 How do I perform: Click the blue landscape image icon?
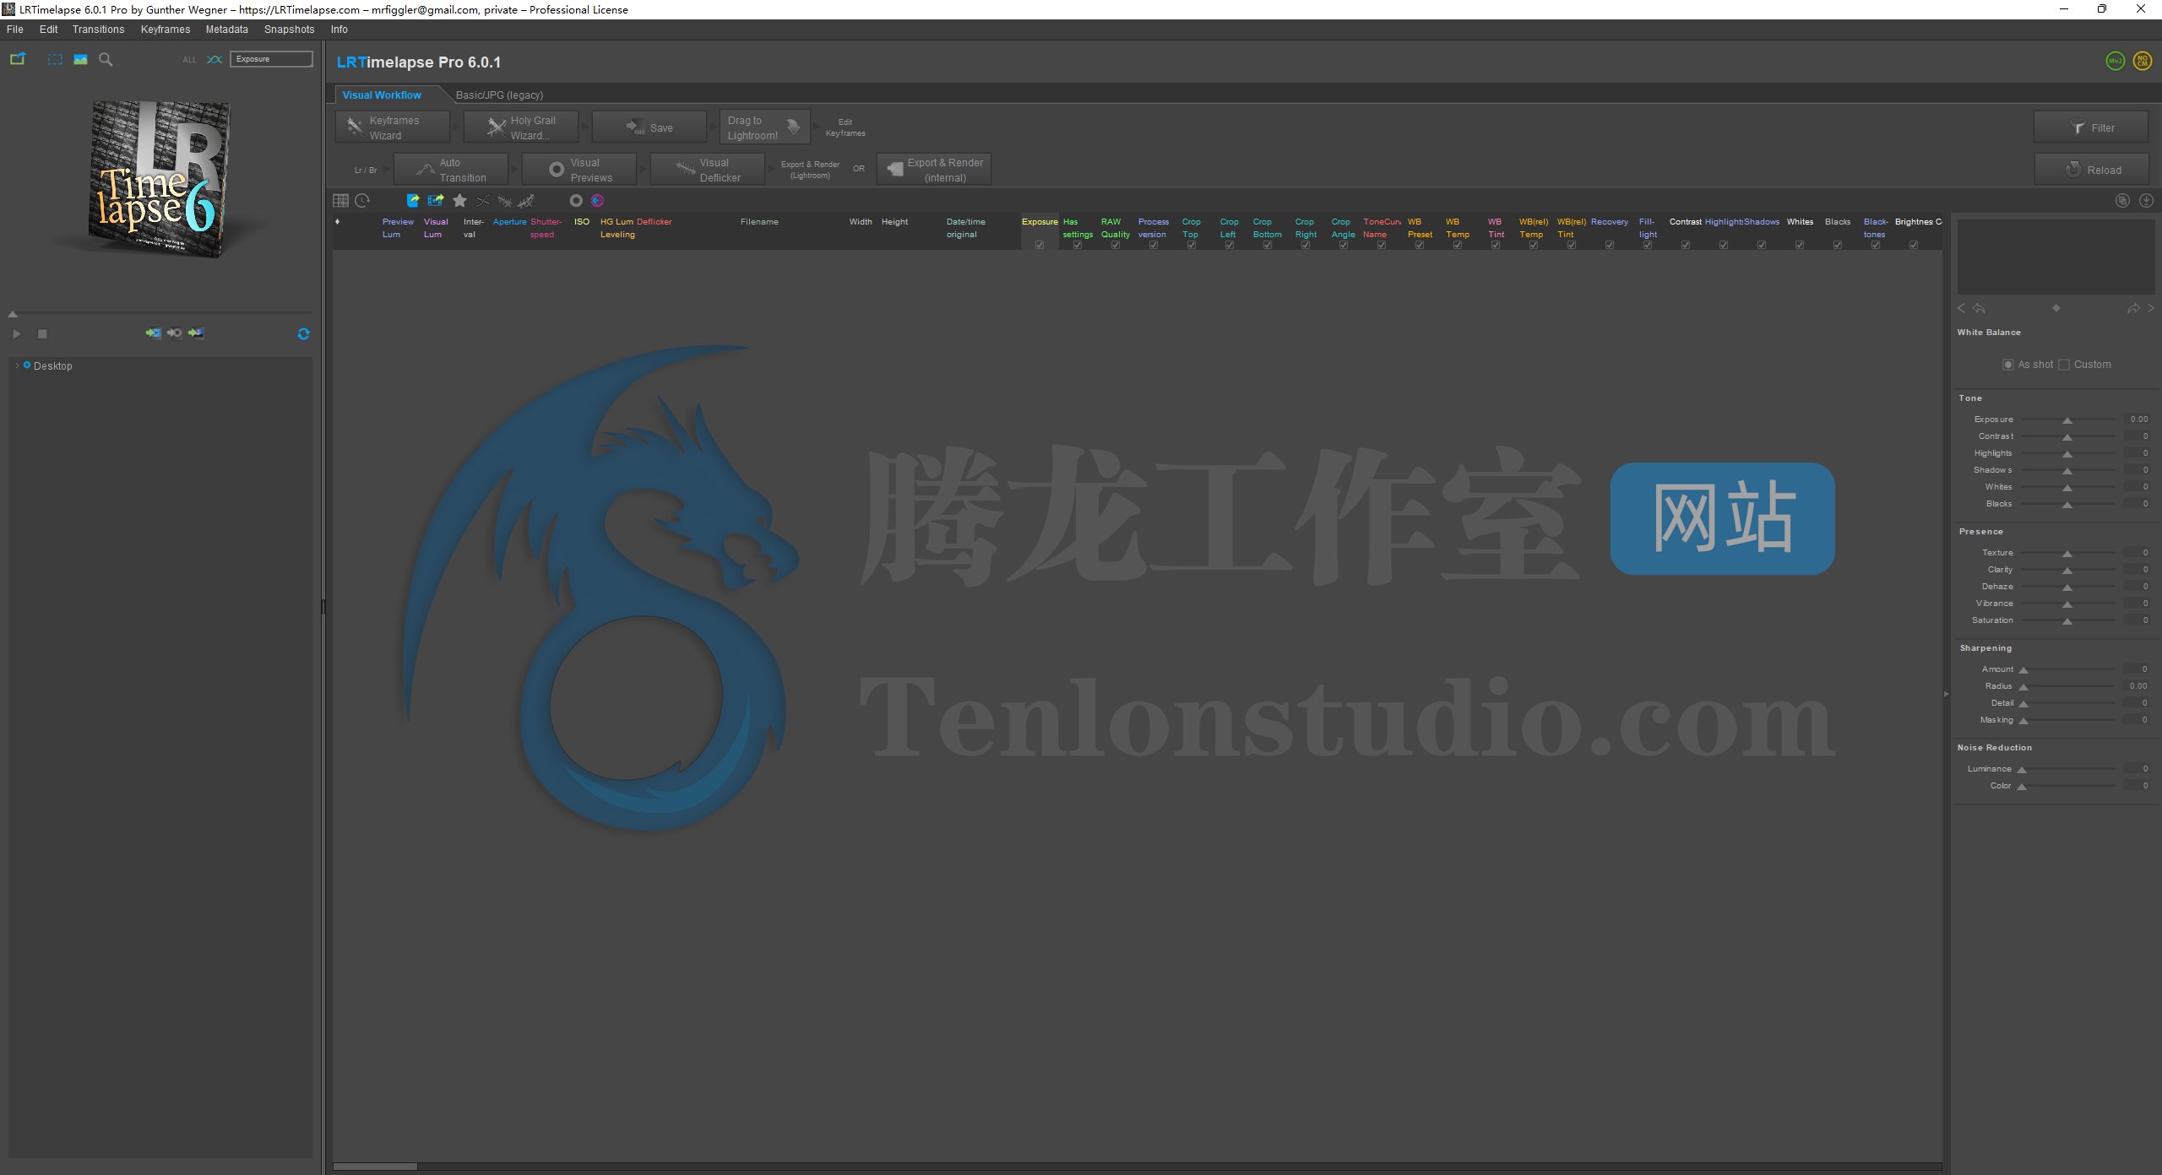(80, 59)
